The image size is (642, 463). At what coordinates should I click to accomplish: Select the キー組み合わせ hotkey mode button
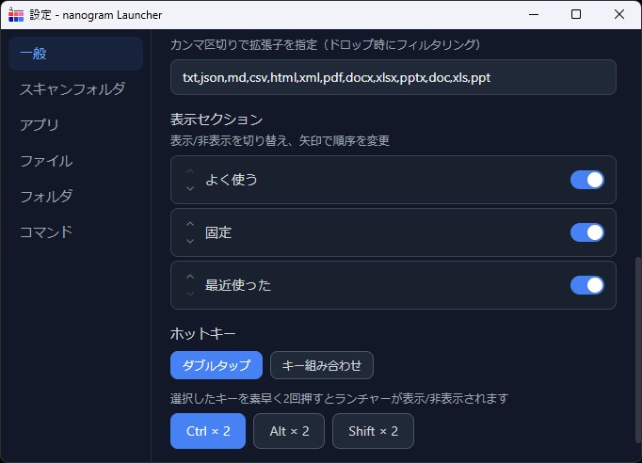tap(321, 365)
